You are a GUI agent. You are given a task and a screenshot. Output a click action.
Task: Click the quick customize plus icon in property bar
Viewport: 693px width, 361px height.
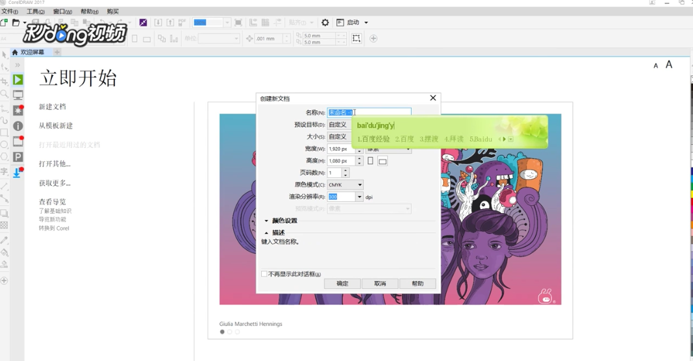373,38
